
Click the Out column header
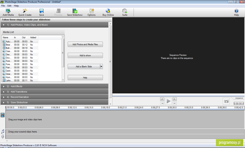click(x=25, y=37)
